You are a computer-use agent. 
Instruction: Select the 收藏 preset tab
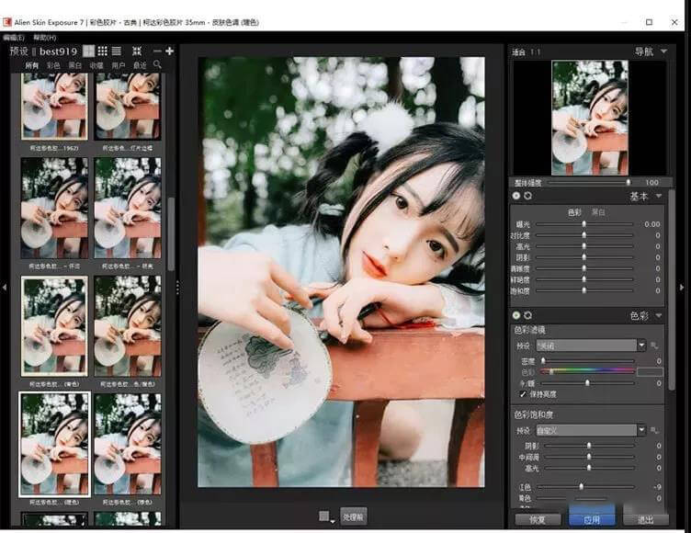click(x=96, y=65)
